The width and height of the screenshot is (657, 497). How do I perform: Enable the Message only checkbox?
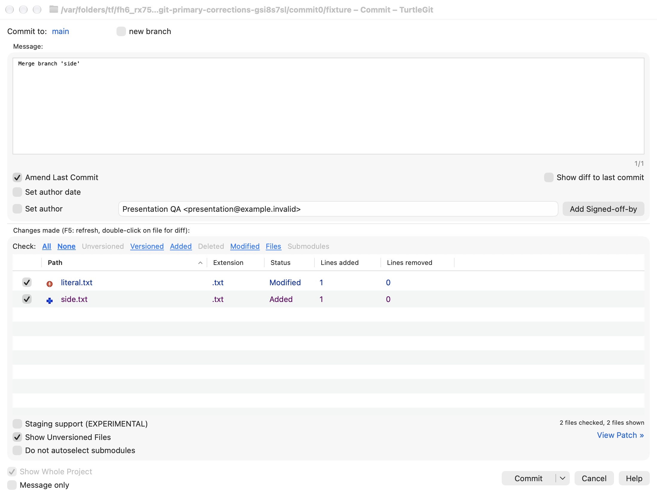12,485
